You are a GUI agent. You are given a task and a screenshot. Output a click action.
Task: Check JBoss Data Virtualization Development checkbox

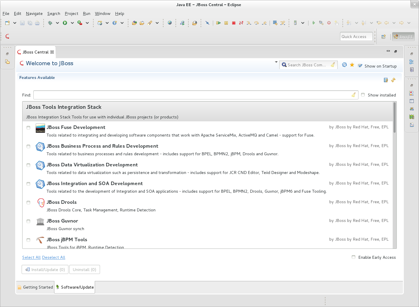28,165
